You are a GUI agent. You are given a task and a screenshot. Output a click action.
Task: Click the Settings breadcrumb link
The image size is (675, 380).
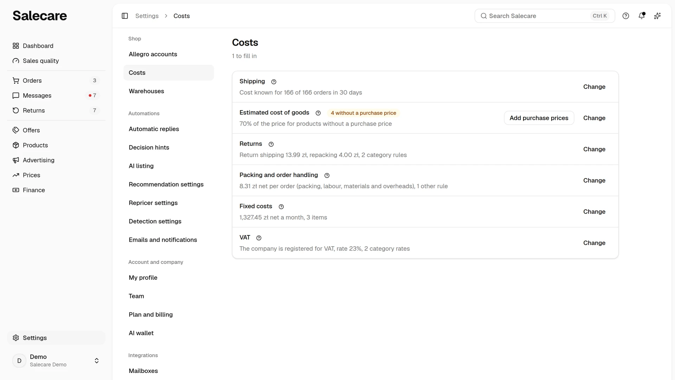147,16
